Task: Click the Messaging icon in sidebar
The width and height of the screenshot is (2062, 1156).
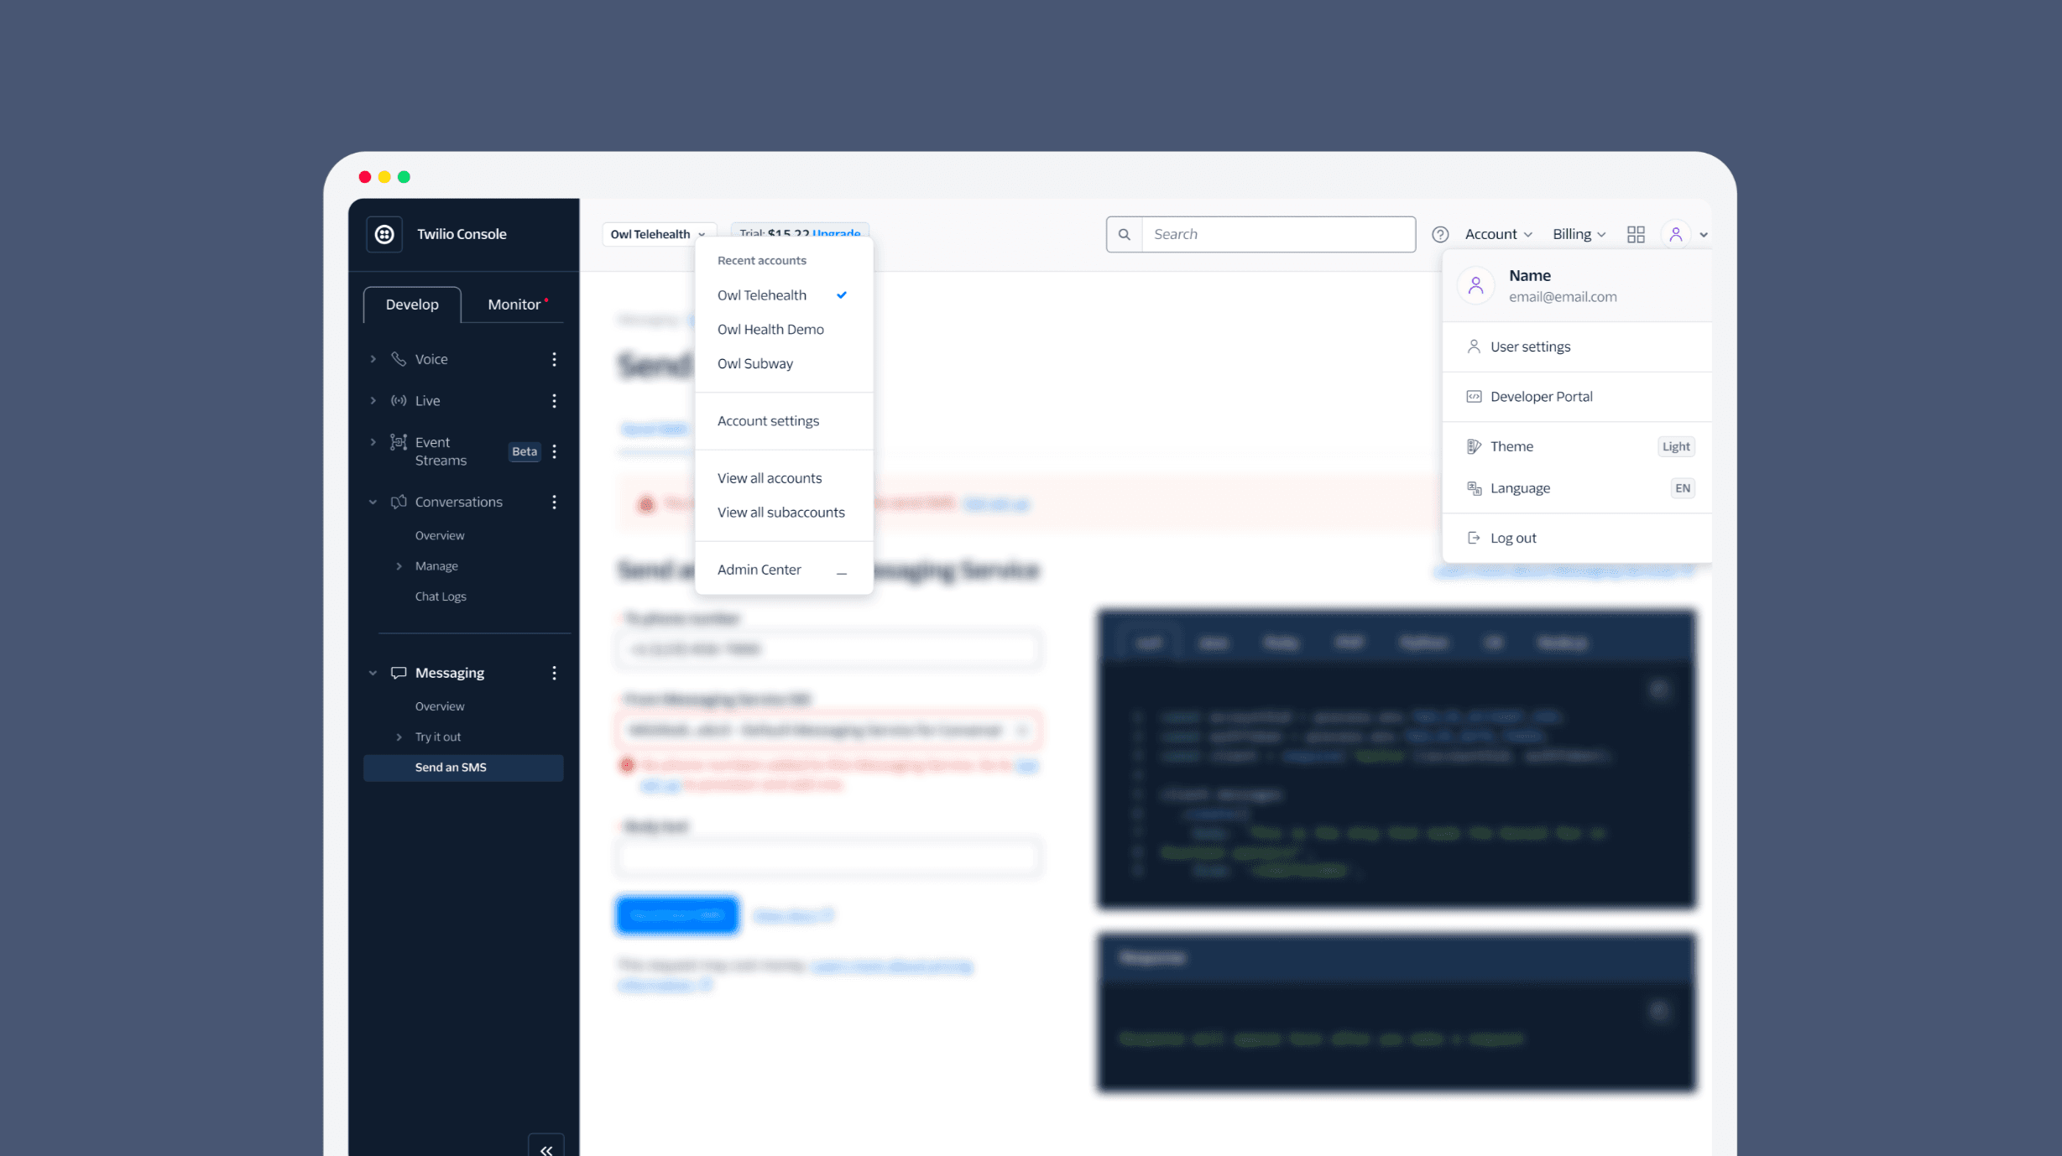Action: pos(398,672)
